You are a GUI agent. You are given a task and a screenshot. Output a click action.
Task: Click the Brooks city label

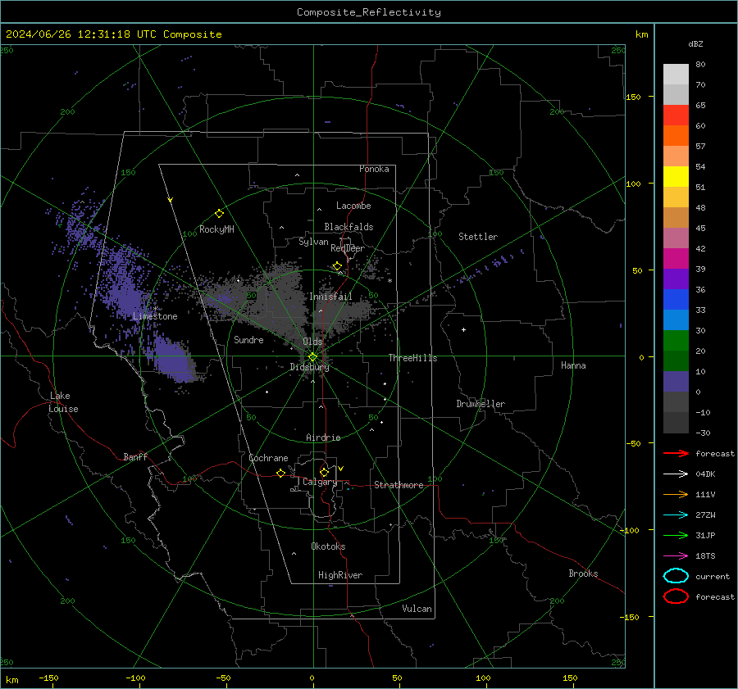coord(583,573)
